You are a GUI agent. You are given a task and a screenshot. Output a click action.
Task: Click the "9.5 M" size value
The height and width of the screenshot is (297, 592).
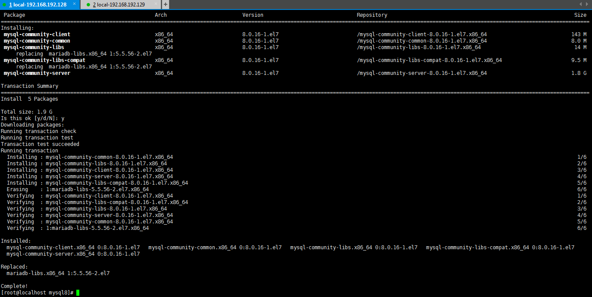click(x=579, y=60)
